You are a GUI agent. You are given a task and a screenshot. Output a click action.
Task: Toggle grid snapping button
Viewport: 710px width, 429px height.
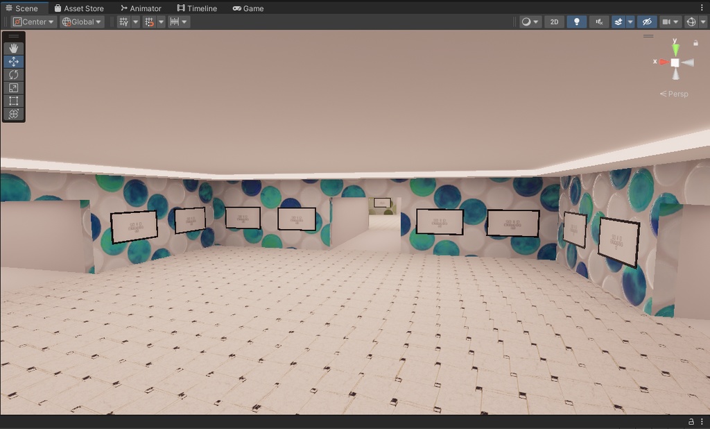149,22
